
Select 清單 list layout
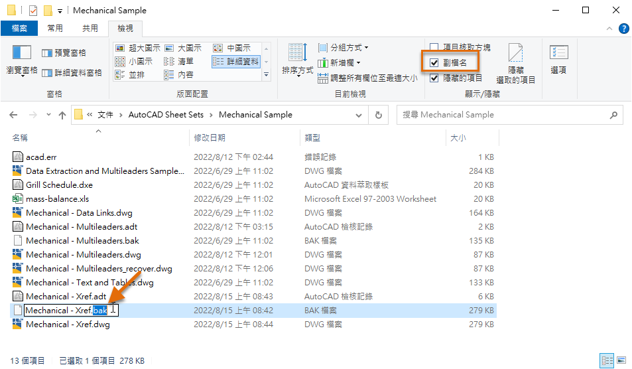(178, 61)
